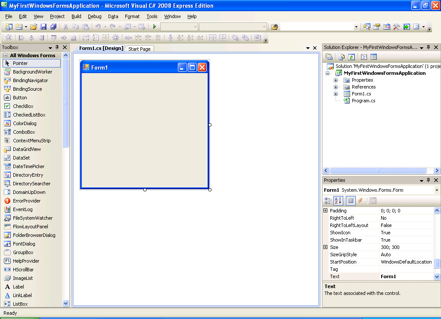Switch Properties to Categorized view
441x319 pixels.
328,201
